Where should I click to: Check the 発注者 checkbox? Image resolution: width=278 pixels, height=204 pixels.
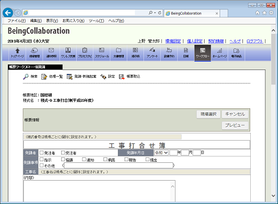point(42,152)
